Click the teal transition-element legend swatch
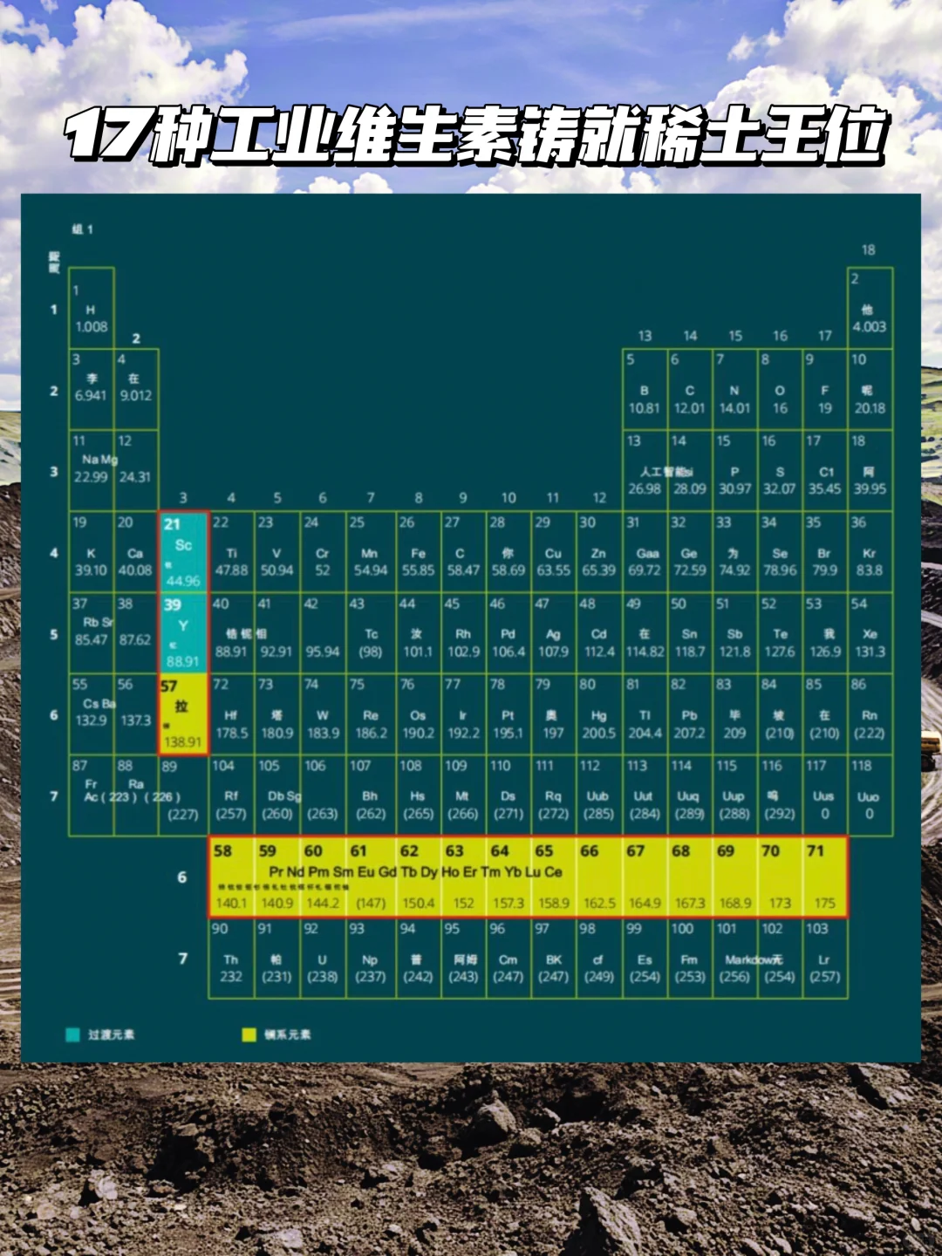Image resolution: width=942 pixels, height=1256 pixels. [x=73, y=1034]
